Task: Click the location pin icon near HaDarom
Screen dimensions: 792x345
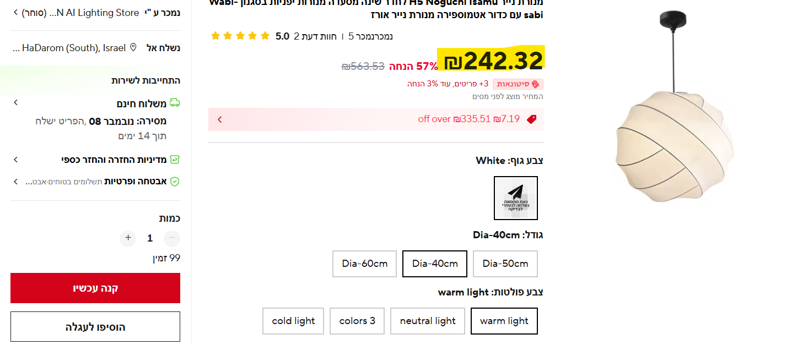Action: coord(133,48)
